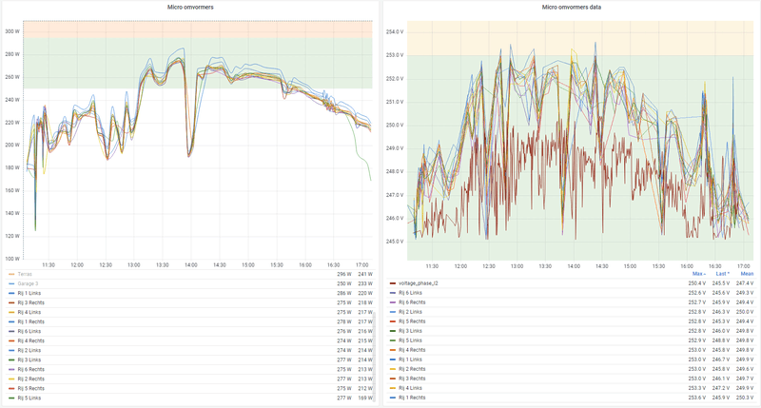The height and width of the screenshot is (408, 761).
Task: Toggle Rij 6 Rechts in Micro omvormers data legend
Action: point(412,302)
